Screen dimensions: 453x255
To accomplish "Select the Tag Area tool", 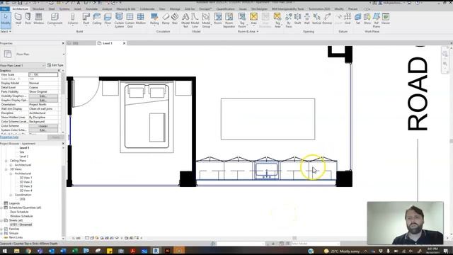I will click(277, 21).
